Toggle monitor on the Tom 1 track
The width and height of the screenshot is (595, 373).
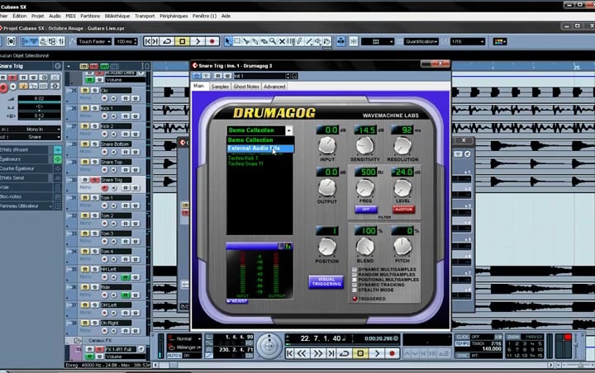pos(113,205)
